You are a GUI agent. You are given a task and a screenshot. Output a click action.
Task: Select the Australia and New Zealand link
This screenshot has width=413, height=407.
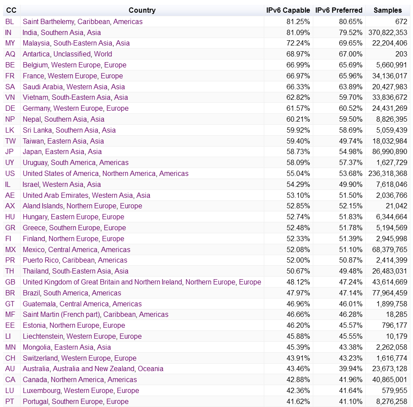[x=93, y=368]
